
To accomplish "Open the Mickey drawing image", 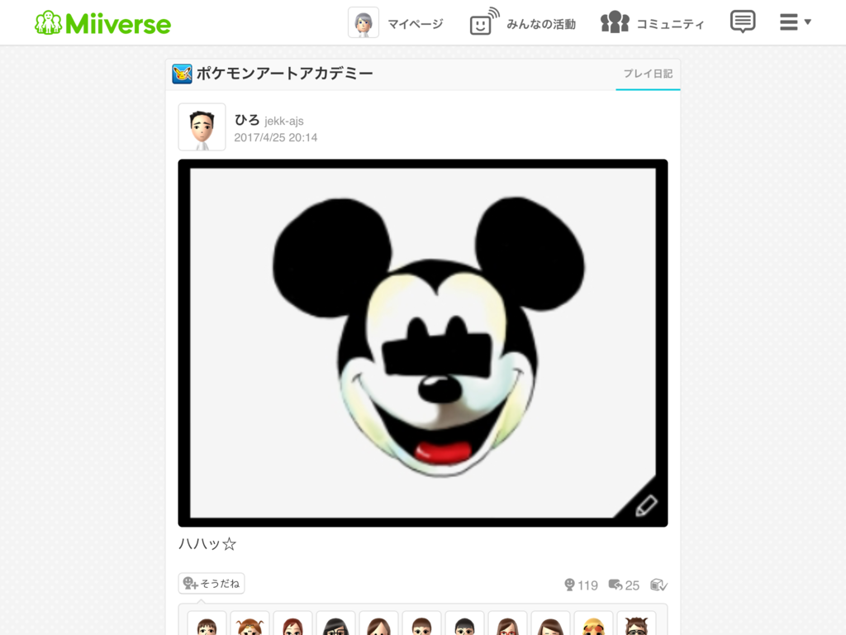I will (423, 343).
